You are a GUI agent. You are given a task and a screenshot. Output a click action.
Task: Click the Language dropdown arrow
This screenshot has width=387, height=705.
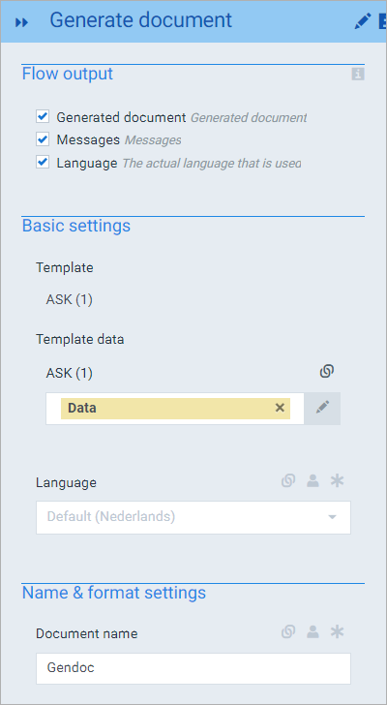(332, 517)
